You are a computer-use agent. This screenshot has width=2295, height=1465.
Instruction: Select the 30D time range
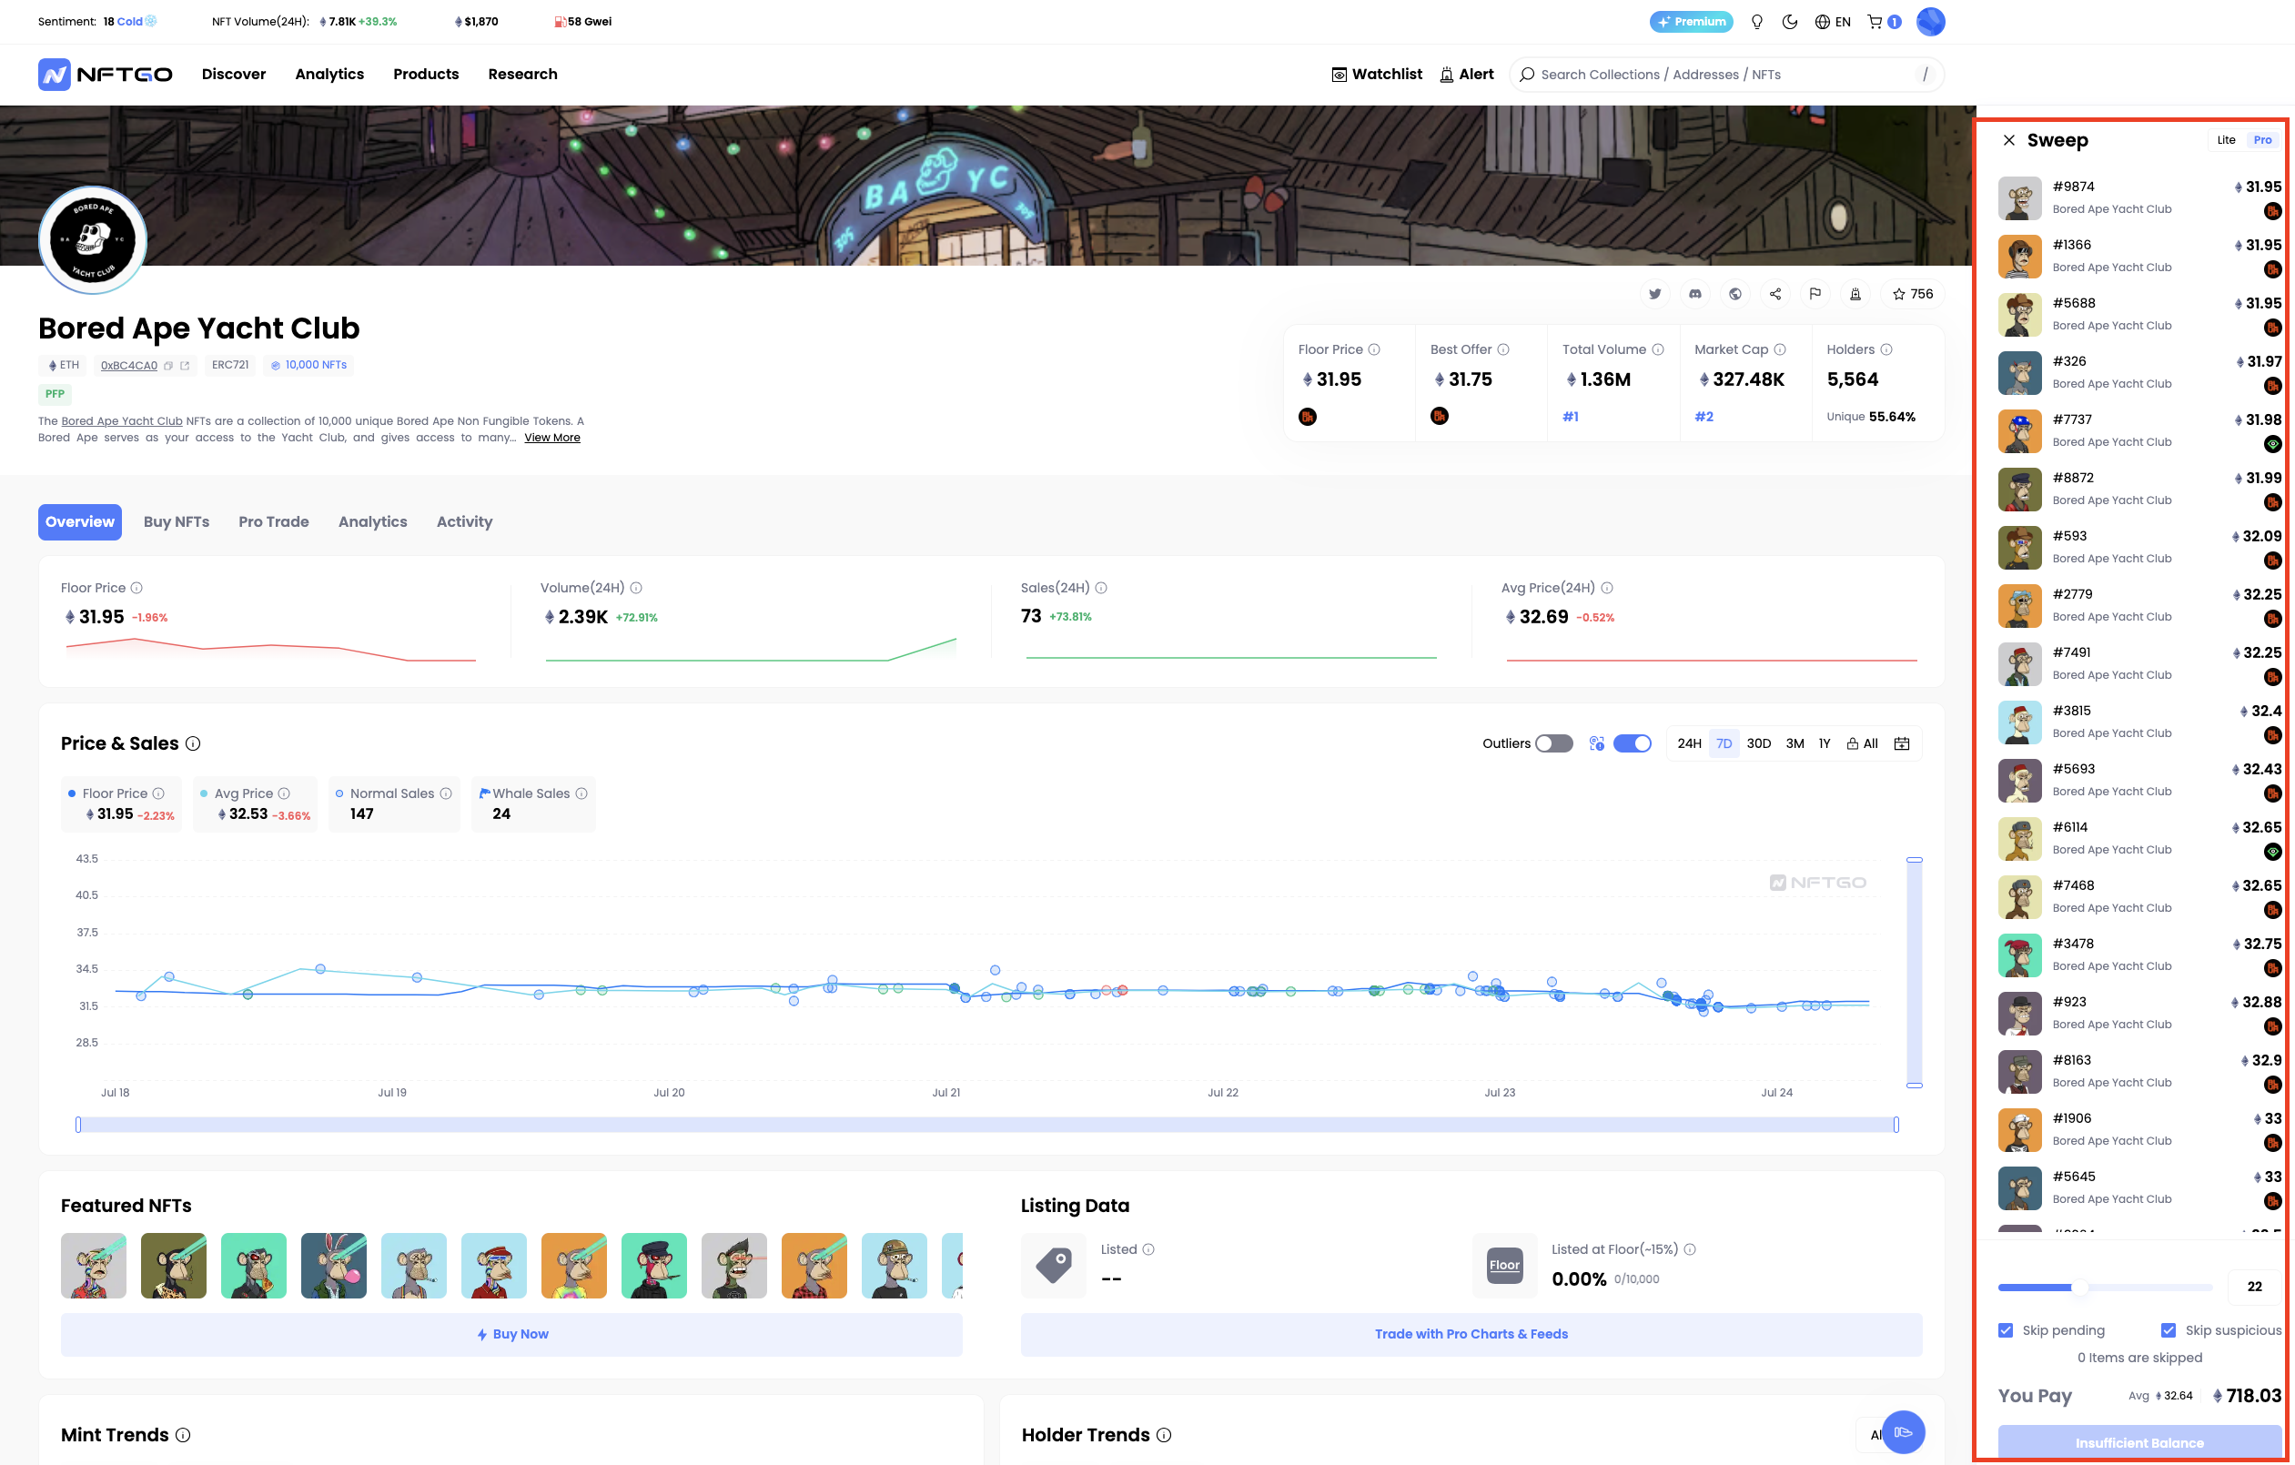1758,743
